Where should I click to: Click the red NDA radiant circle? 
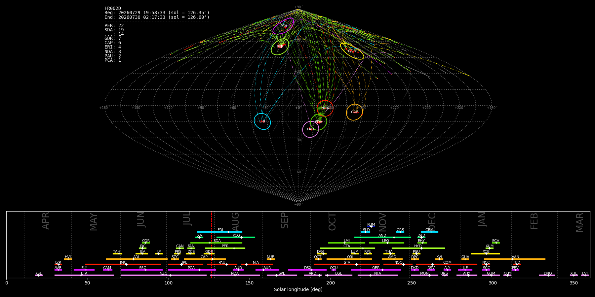coord(325,108)
